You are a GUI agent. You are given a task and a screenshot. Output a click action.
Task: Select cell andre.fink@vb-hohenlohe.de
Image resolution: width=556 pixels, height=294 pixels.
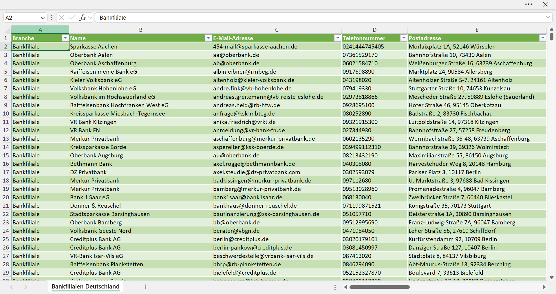coord(277,88)
